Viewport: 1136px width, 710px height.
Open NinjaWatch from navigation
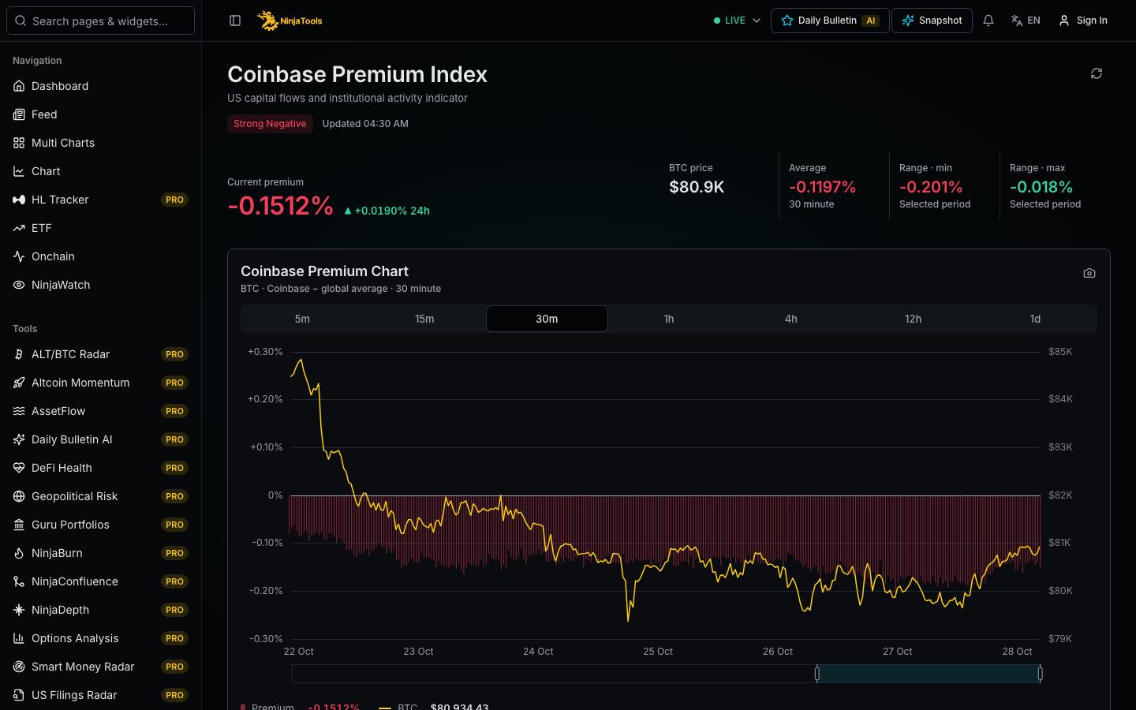point(100,285)
